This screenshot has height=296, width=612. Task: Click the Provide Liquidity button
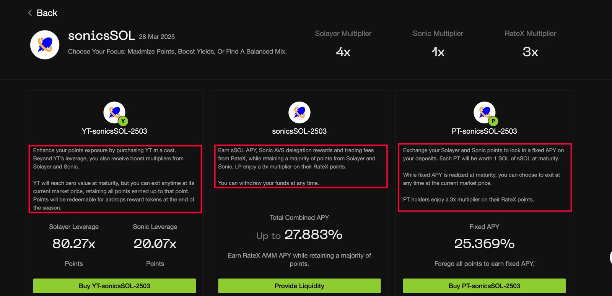click(x=299, y=286)
